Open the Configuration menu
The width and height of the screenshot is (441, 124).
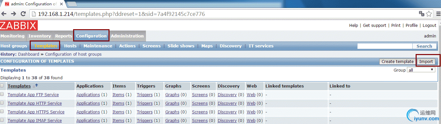91,36
